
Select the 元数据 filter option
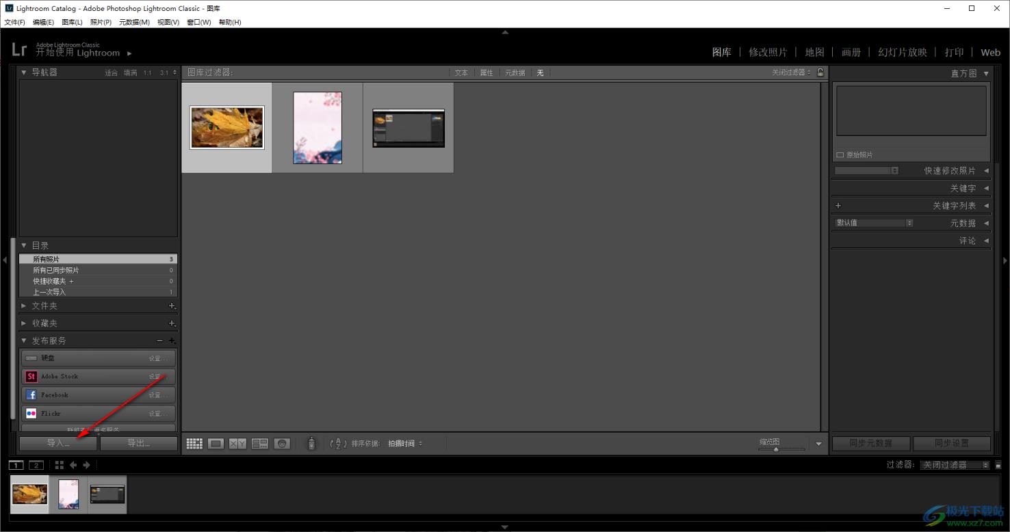[x=515, y=72]
